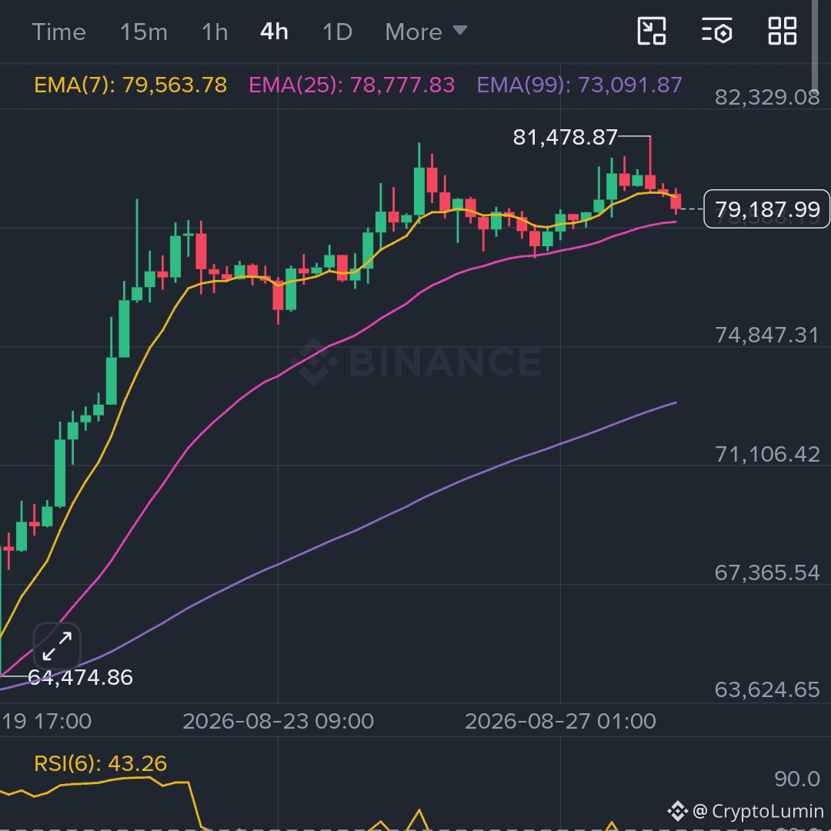The width and height of the screenshot is (831, 831).
Task: Click the EMA(25) value 78,777.83
Action: [352, 85]
